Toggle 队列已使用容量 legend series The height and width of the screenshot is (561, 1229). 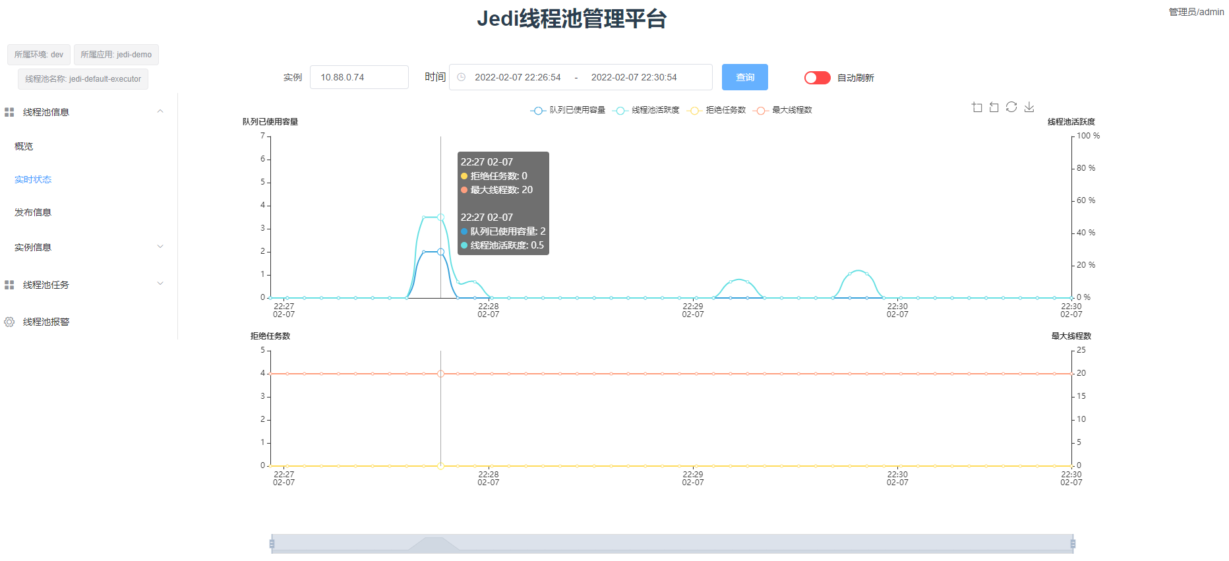coord(568,110)
